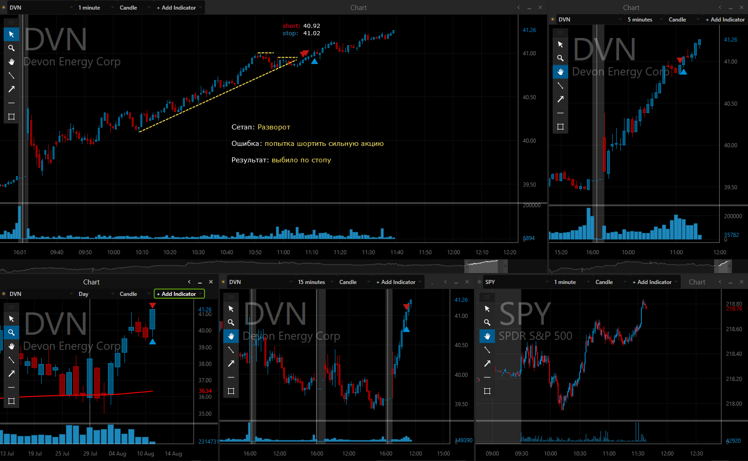Open DVN symbol dropdown in top left chart
This screenshot has height=461, width=748.
[x=41, y=8]
